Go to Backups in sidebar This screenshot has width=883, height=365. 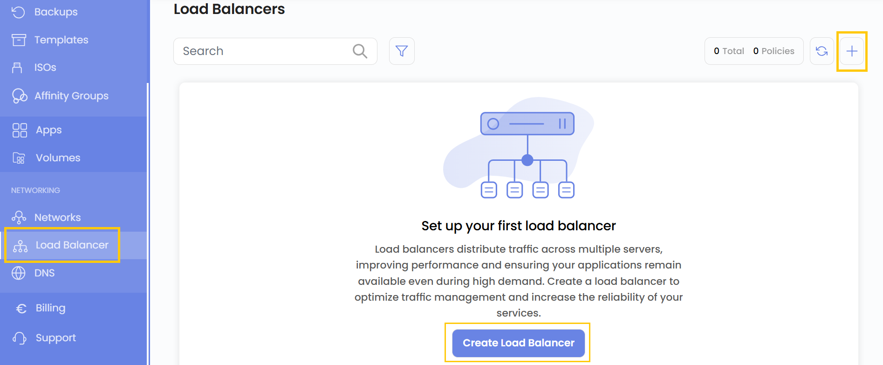click(x=56, y=12)
